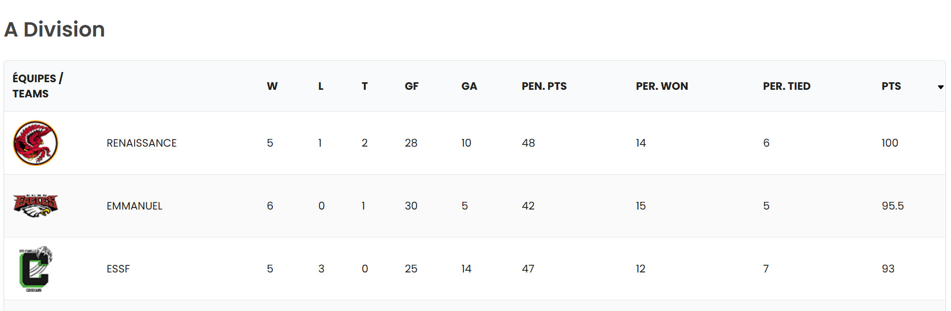This screenshot has height=311, width=951.
Task: Sort by PER. WON column header
Action: (x=661, y=86)
